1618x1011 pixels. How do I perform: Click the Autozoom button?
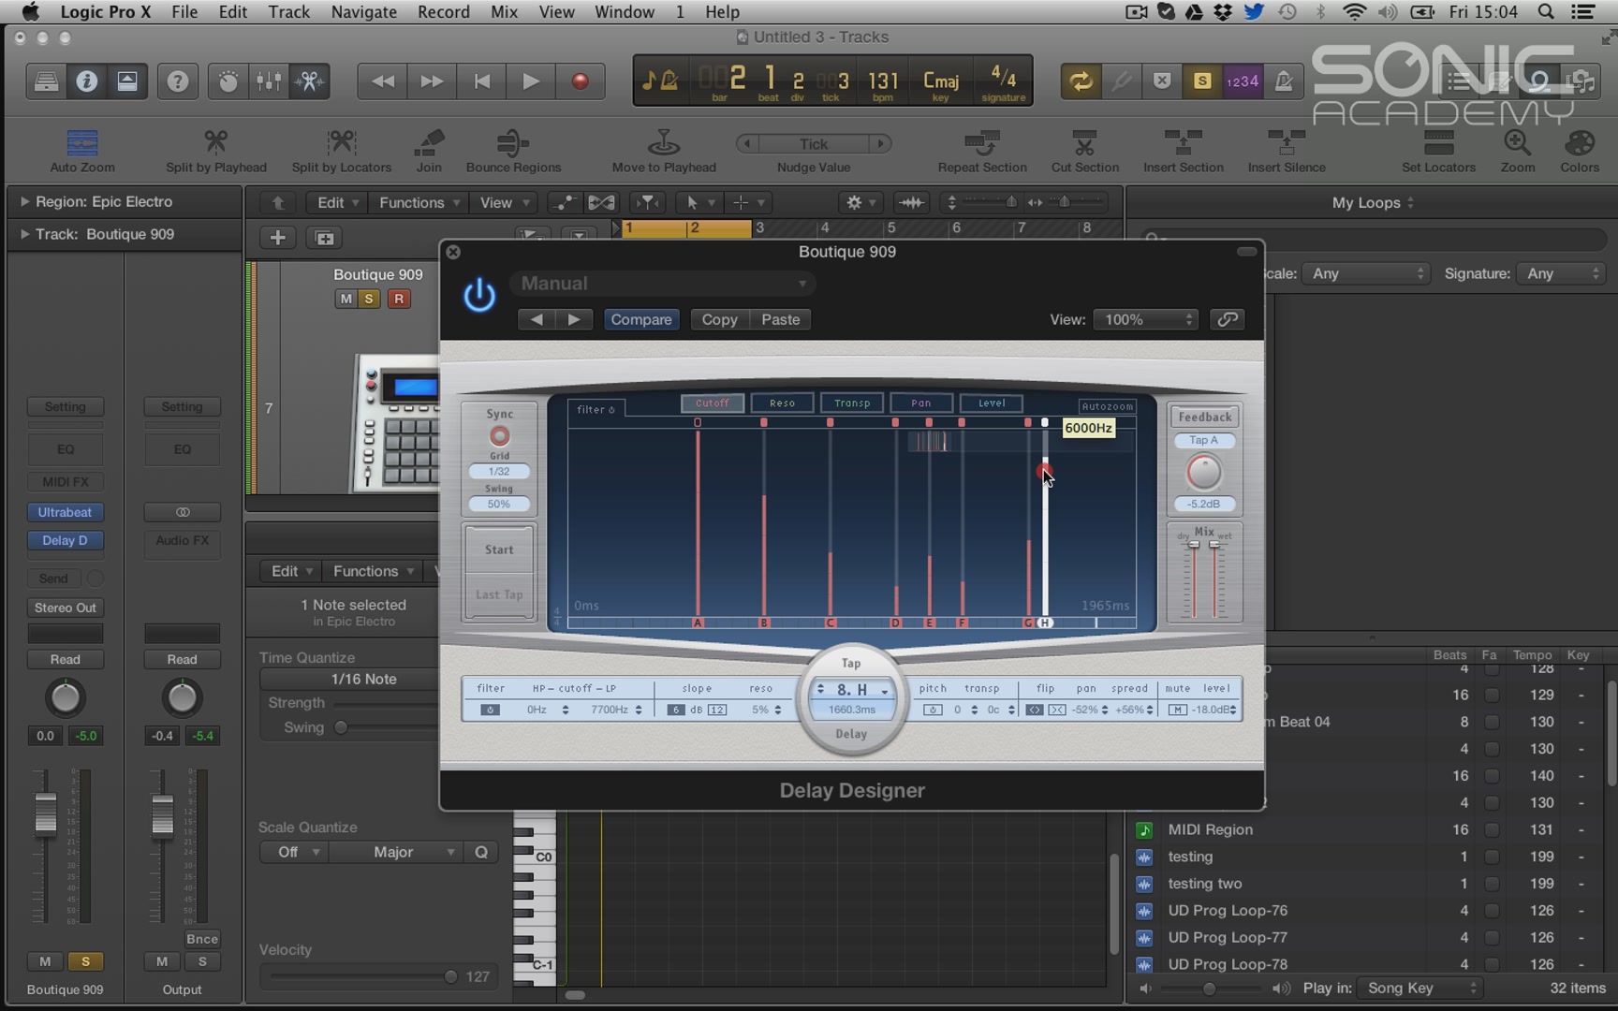click(1107, 406)
